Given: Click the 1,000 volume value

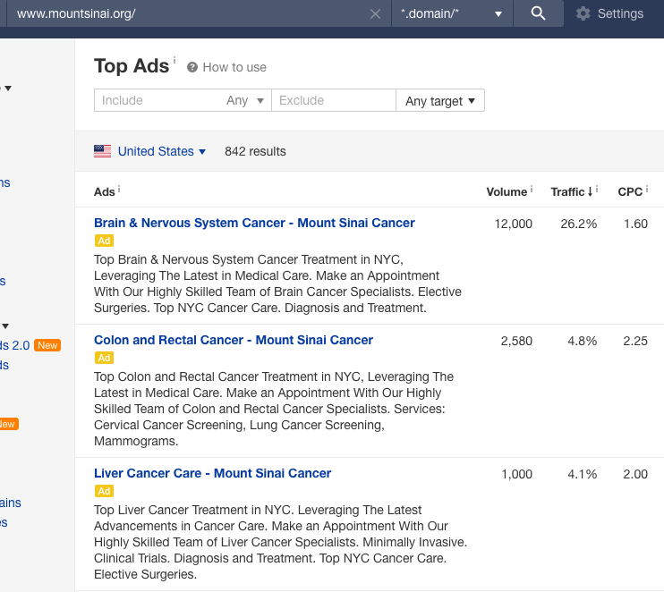Looking at the screenshot, I should (516, 474).
